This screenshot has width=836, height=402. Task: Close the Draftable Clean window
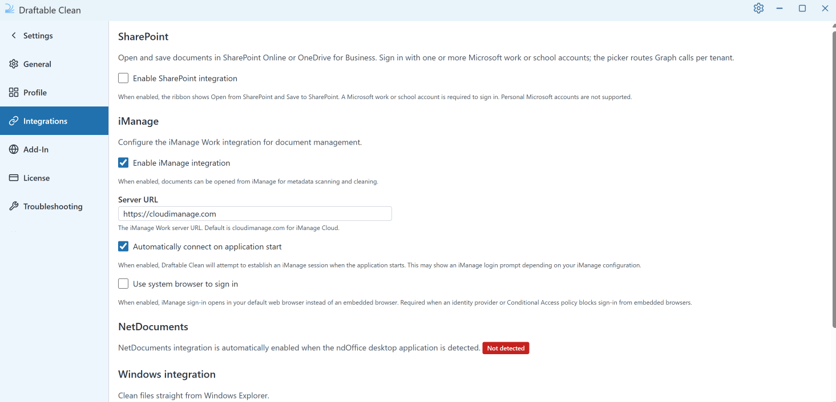(825, 8)
